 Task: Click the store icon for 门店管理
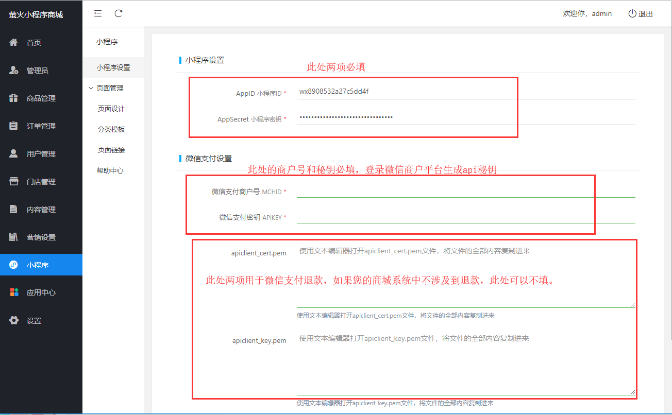(x=14, y=181)
